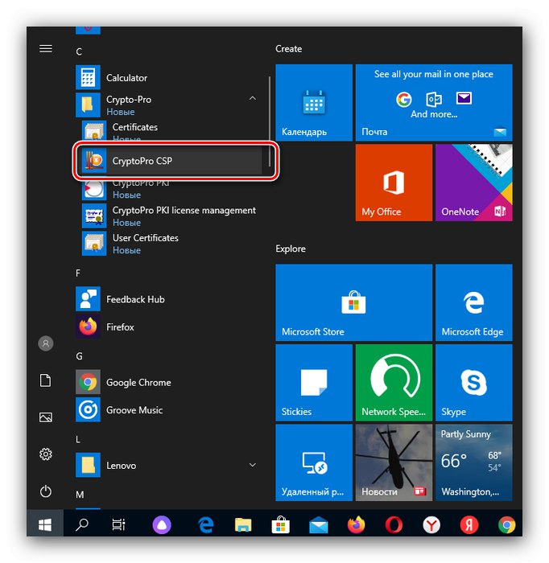Click the Create group header
Image resolution: width=549 pixels, height=563 pixels.
(288, 48)
